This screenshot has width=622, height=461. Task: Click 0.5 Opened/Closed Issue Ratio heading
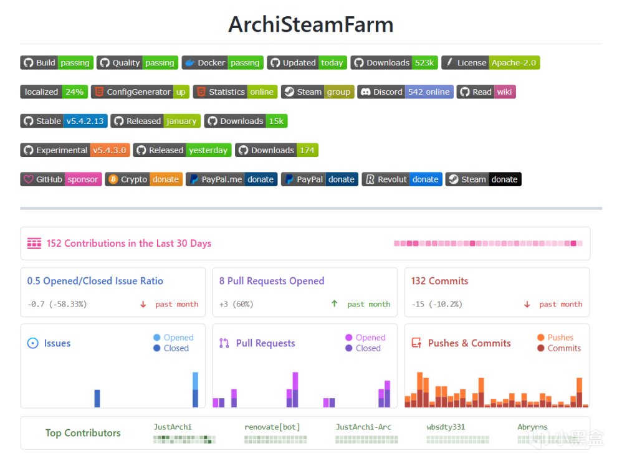coord(95,281)
